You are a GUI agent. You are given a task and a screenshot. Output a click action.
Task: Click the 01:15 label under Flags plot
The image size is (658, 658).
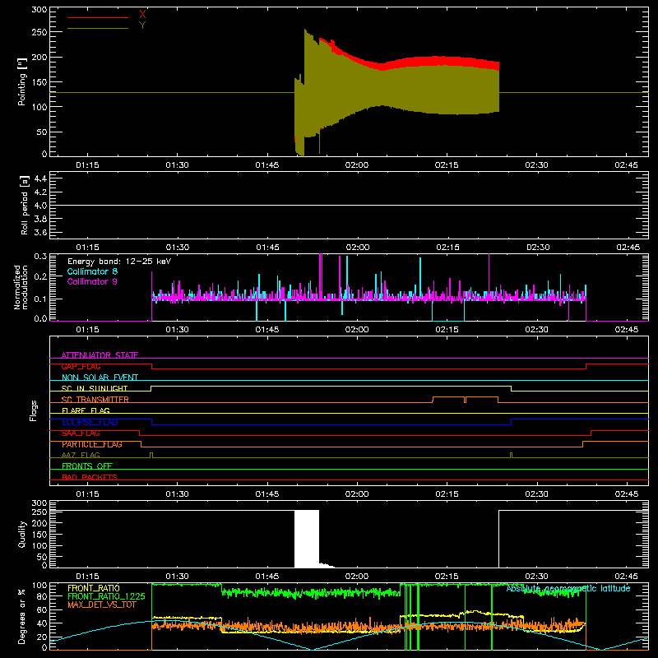coord(87,494)
